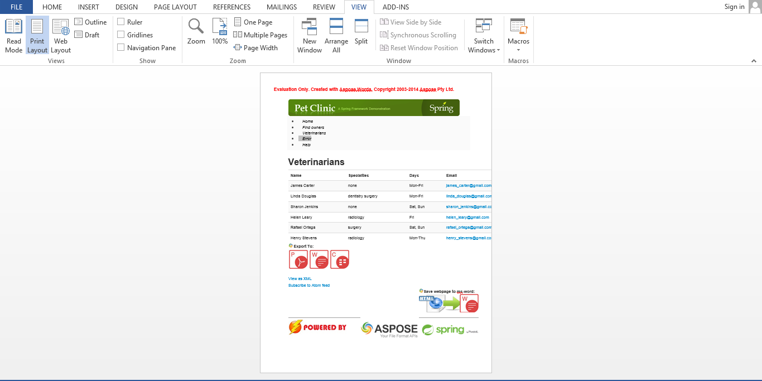Click the Word export icon under Export To
Screen dimensions: 762x381
pyautogui.click(x=319, y=259)
